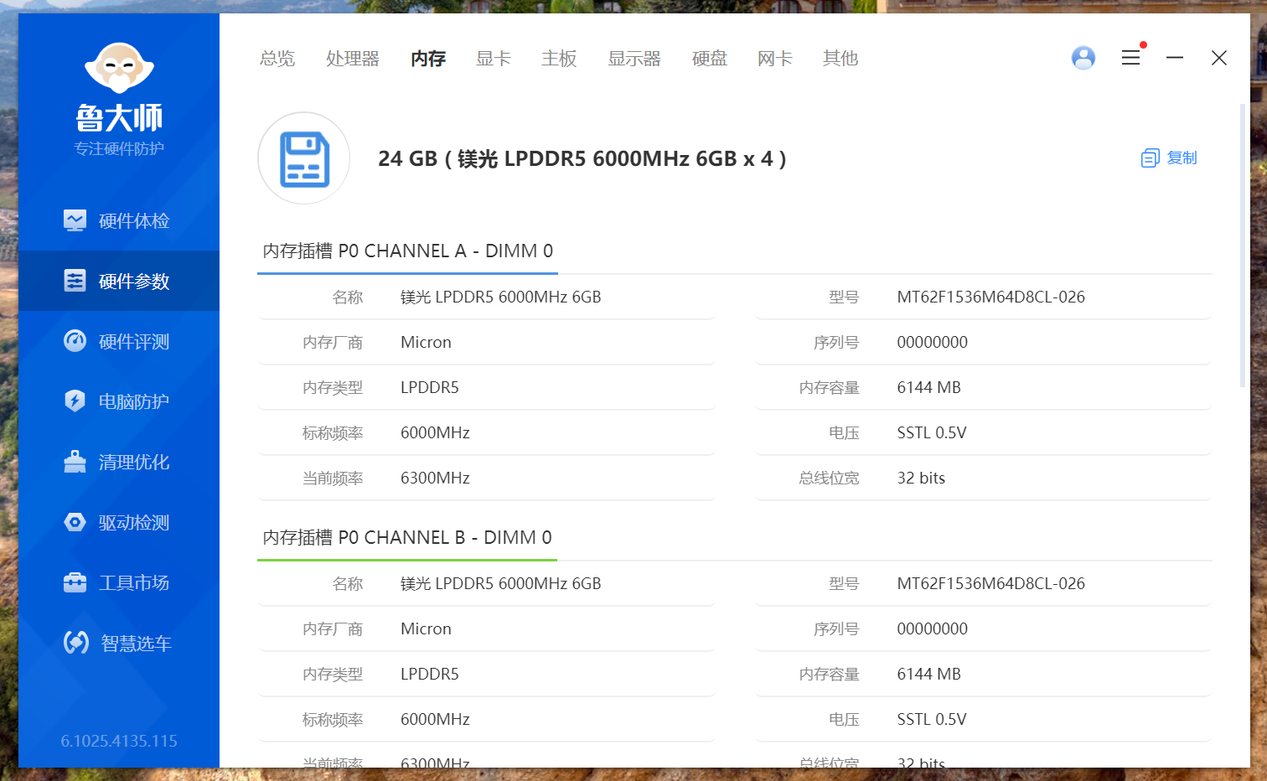Image resolution: width=1267 pixels, height=781 pixels.
Task: Click Channel B 名称 value 镁光 LPDDR5 6000MHz 6GB
Action: tap(501, 583)
